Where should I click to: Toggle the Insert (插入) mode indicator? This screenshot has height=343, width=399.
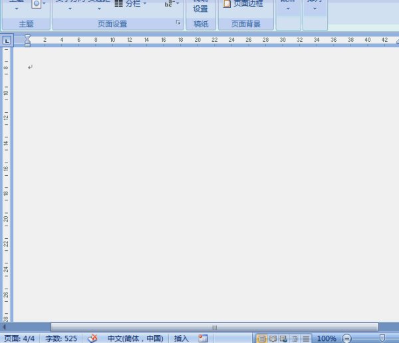181,338
